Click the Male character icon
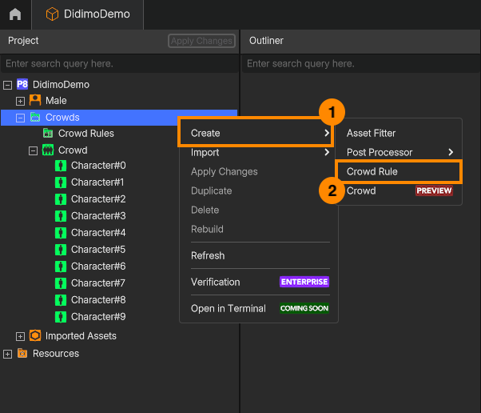Screen dimensions: 481x413 pos(35,100)
